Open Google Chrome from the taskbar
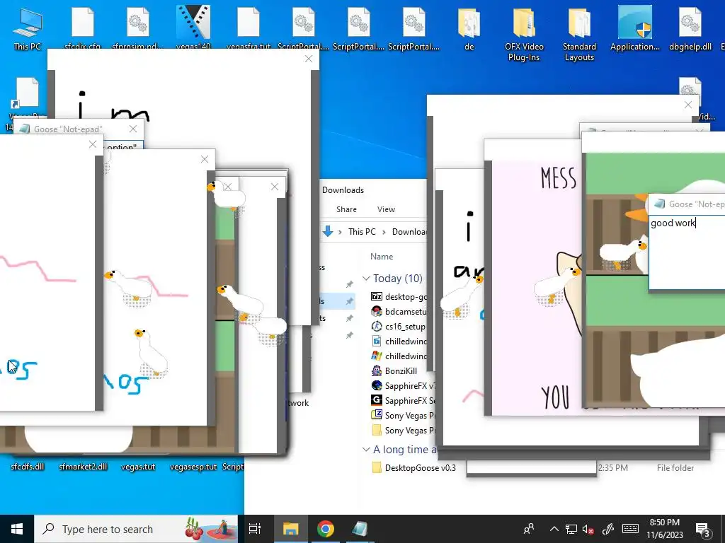The height and width of the screenshot is (543, 725). point(326,529)
